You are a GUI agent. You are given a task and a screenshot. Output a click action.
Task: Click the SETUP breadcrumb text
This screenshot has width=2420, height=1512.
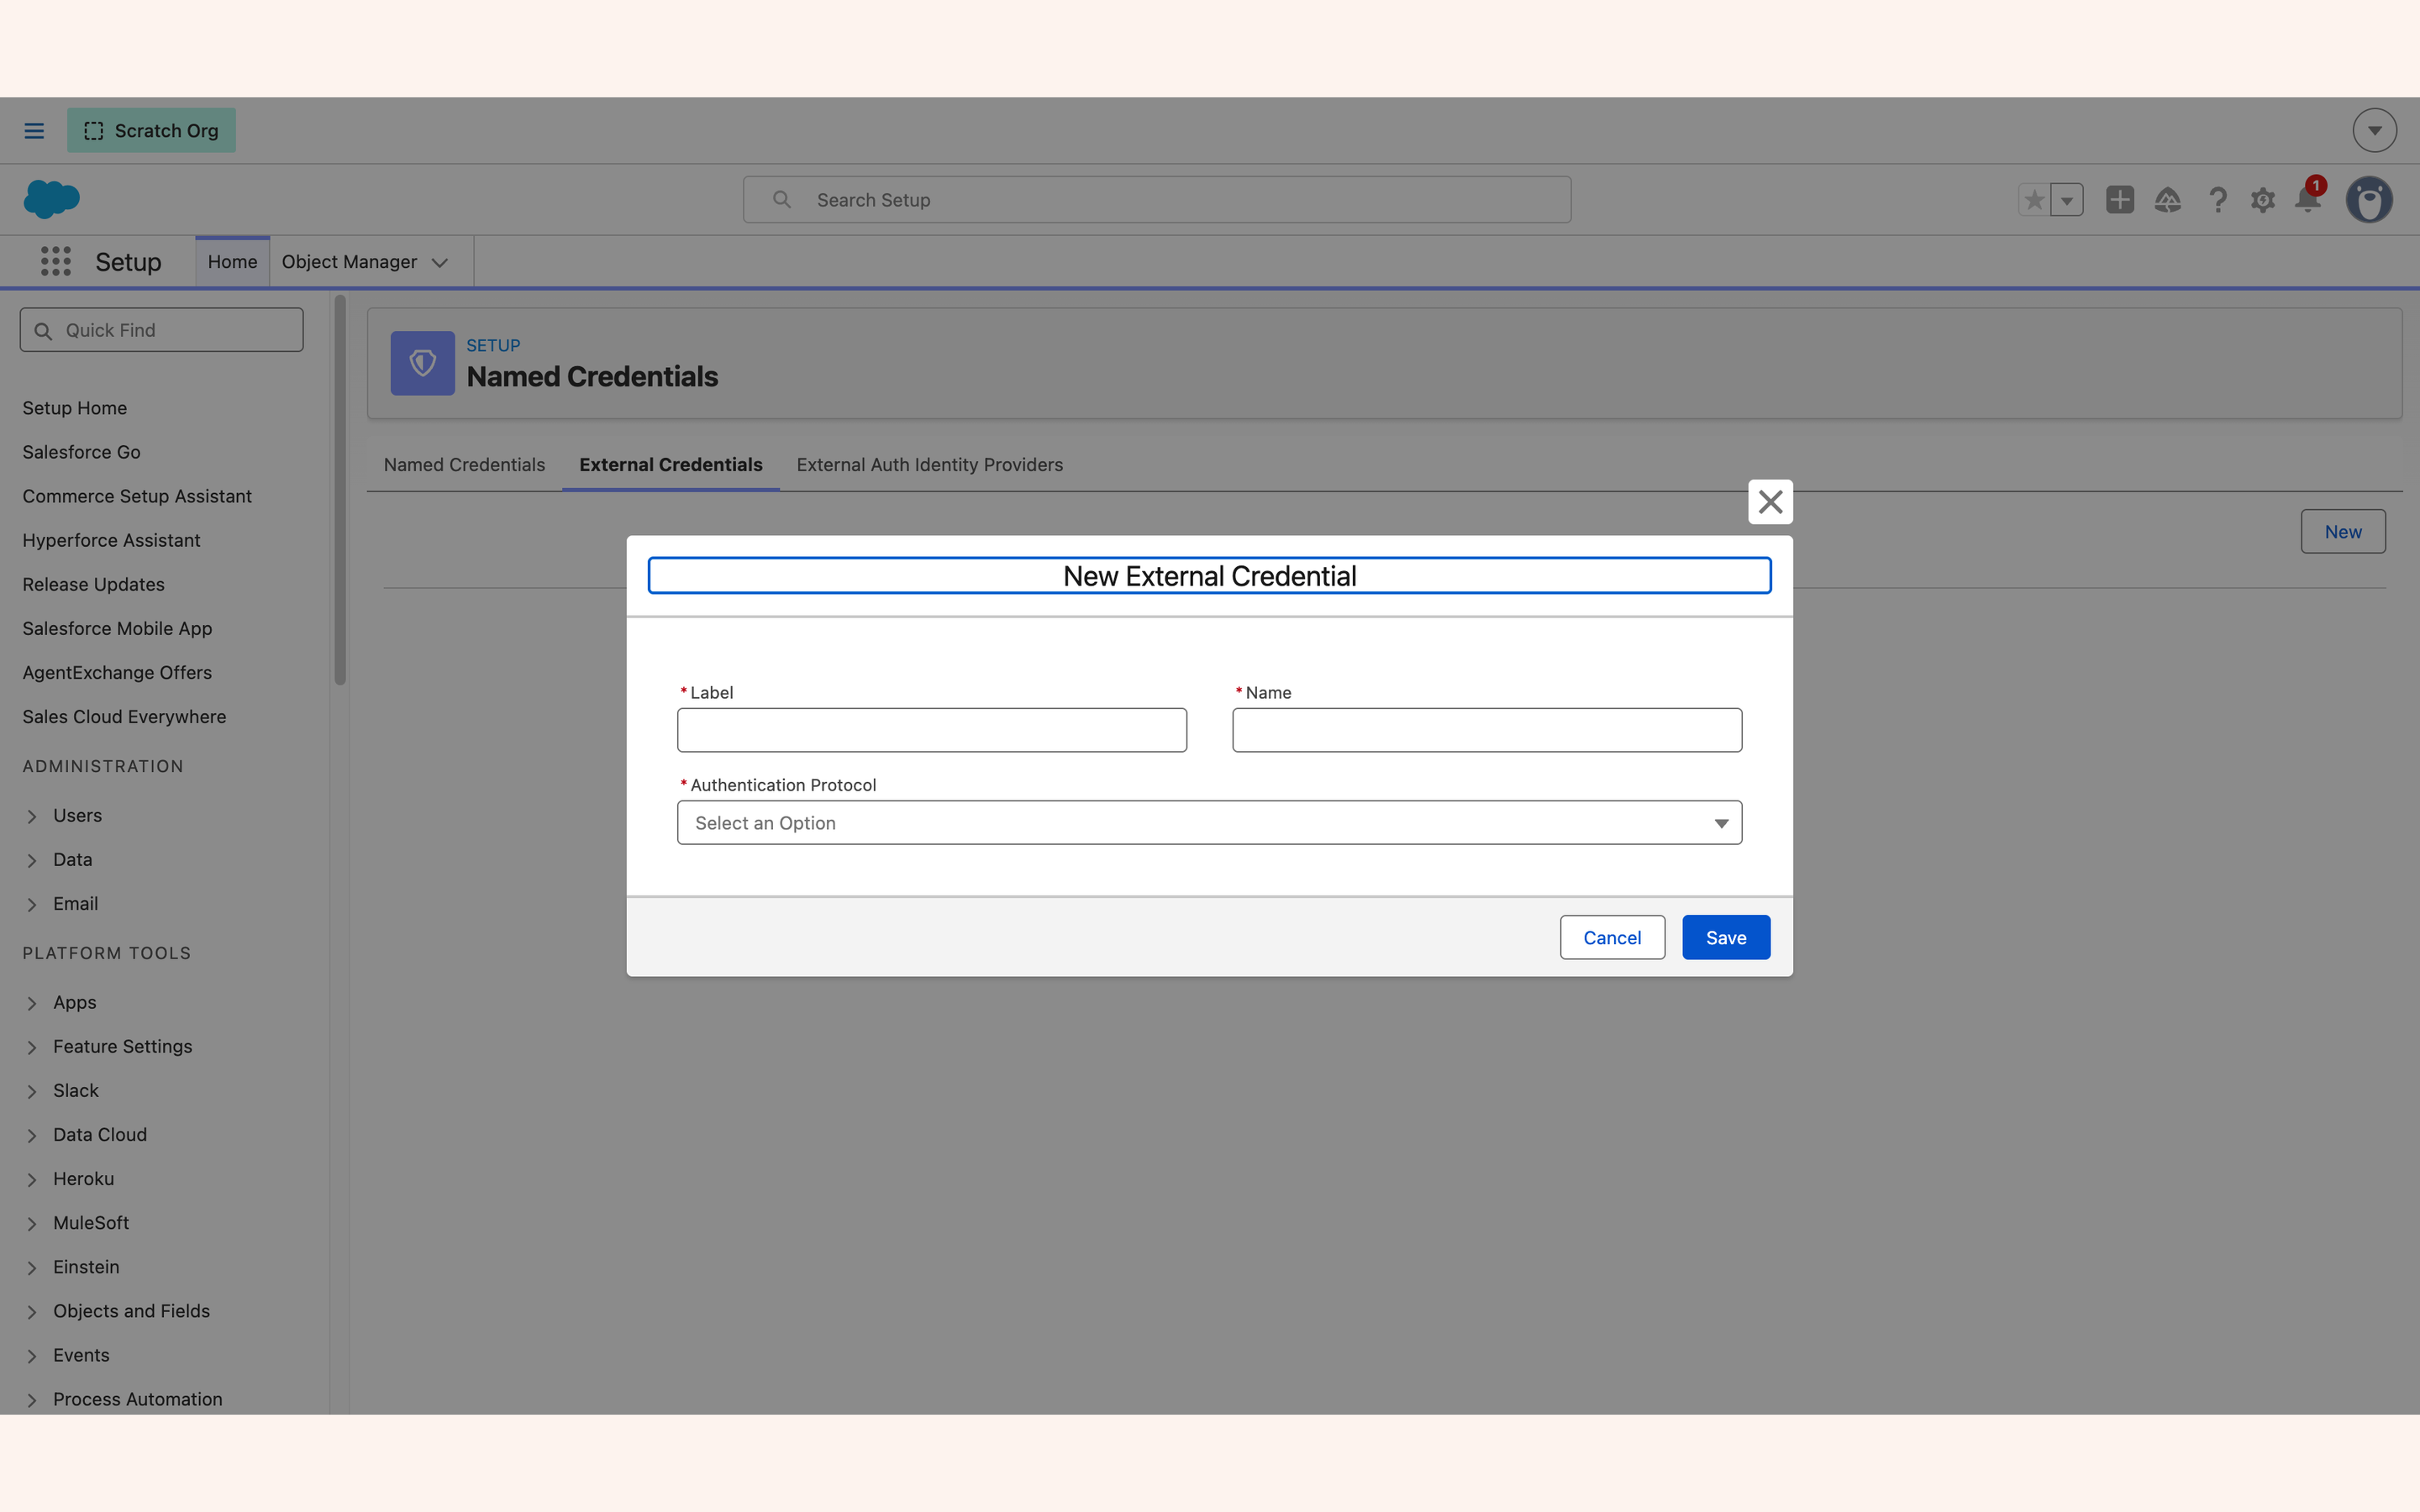493,345
